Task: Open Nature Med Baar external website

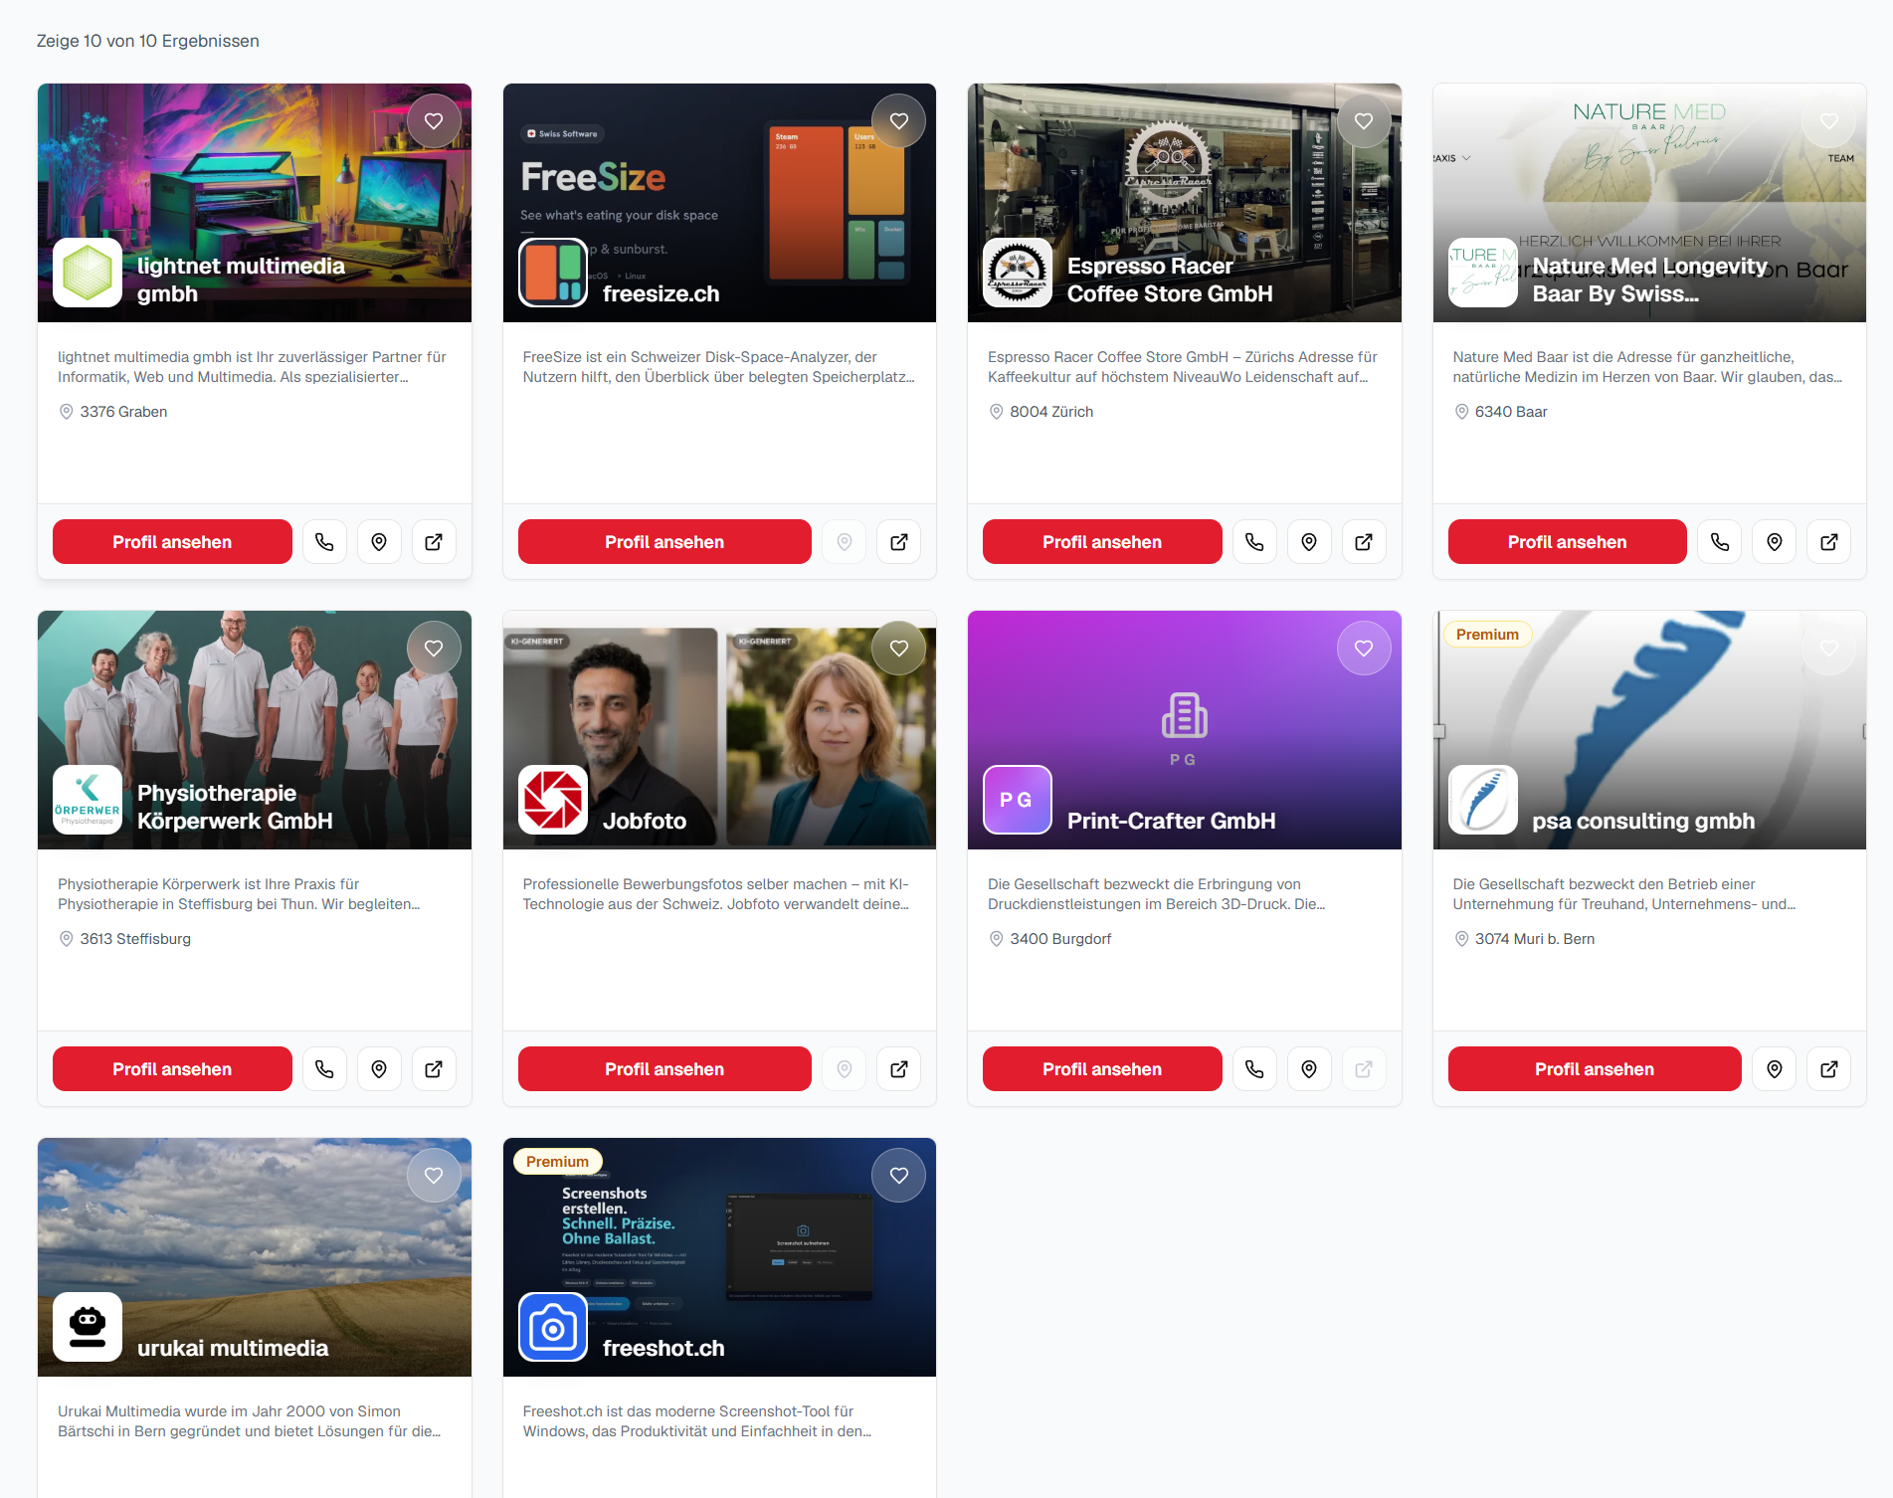Action: (x=1829, y=542)
